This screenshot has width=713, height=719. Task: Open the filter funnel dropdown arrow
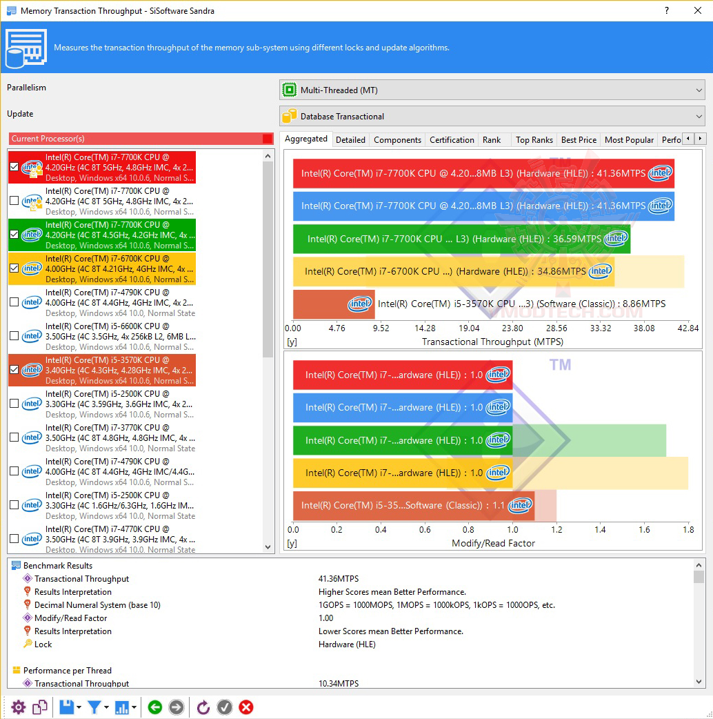pyautogui.click(x=106, y=707)
